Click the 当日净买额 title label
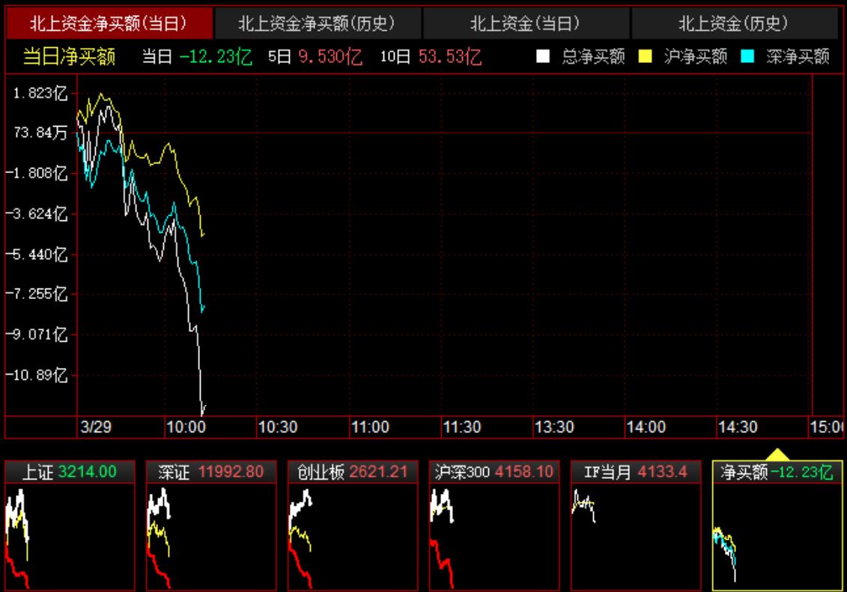 [70, 57]
